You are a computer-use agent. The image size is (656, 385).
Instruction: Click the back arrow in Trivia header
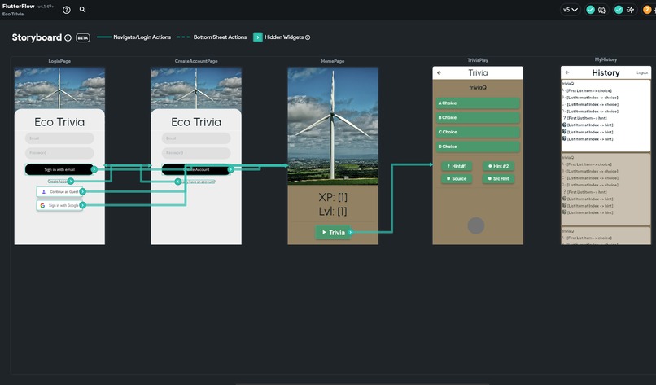pos(439,72)
